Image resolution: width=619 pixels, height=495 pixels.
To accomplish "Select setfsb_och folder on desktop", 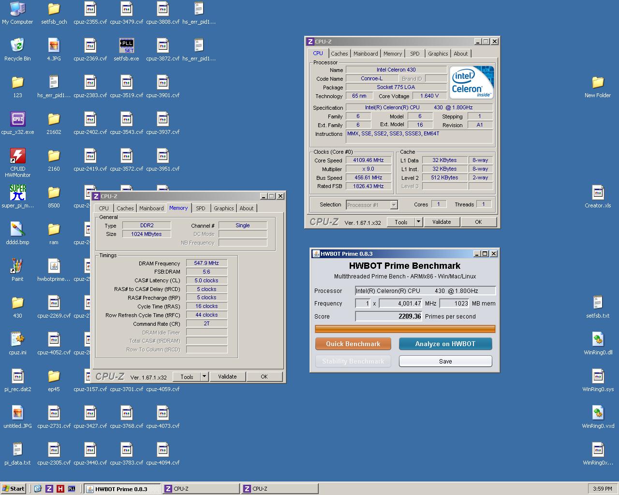I will click(54, 13).
